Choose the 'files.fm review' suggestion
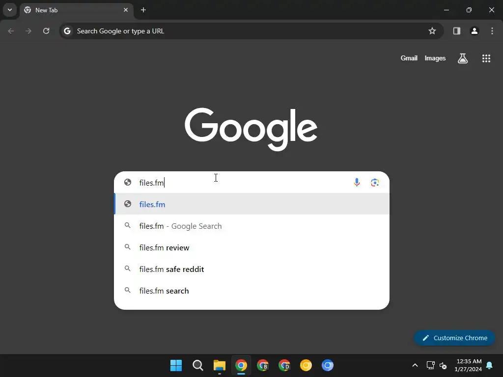Viewport: 503px width, 377px height. point(252,247)
